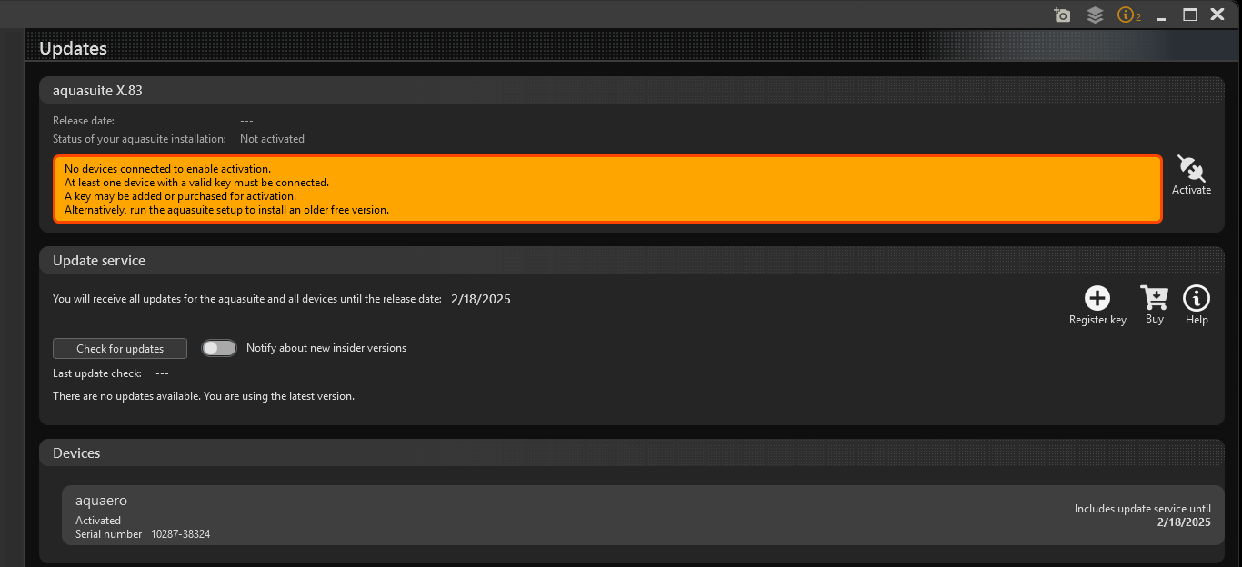Image resolution: width=1242 pixels, height=567 pixels.
Task: Click serial number 10287-38324
Action: click(180, 534)
